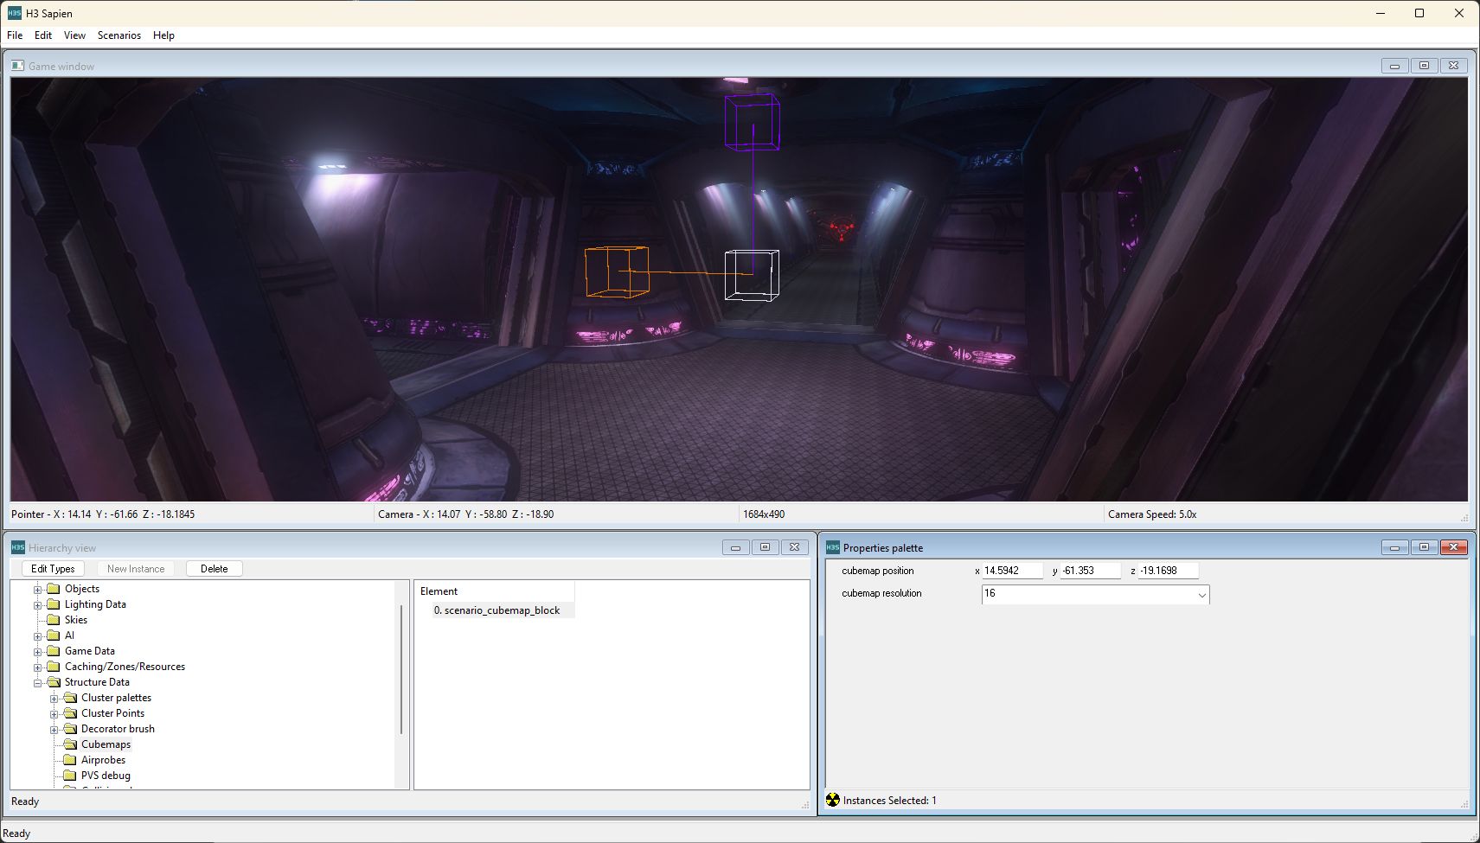
Task: Expand the AI tree node
Action: pos(38,636)
